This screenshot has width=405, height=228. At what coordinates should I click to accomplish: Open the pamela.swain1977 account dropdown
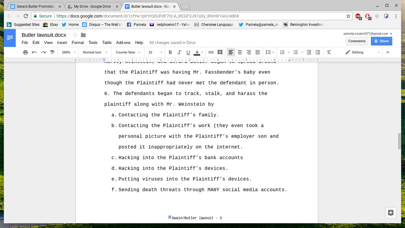coord(368,33)
